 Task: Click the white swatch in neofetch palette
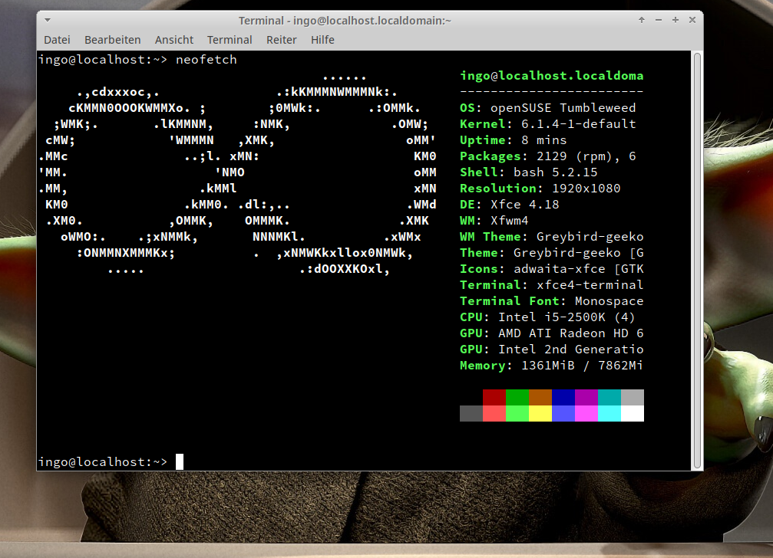(634, 414)
